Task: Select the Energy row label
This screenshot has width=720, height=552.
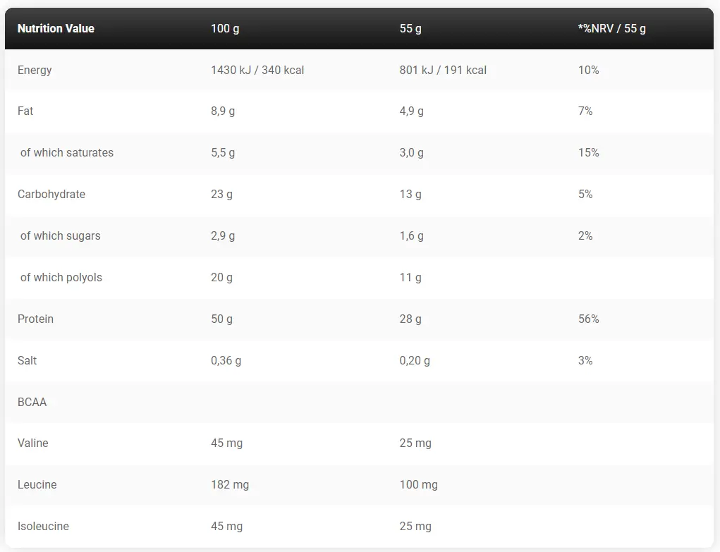Action: (x=35, y=70)
